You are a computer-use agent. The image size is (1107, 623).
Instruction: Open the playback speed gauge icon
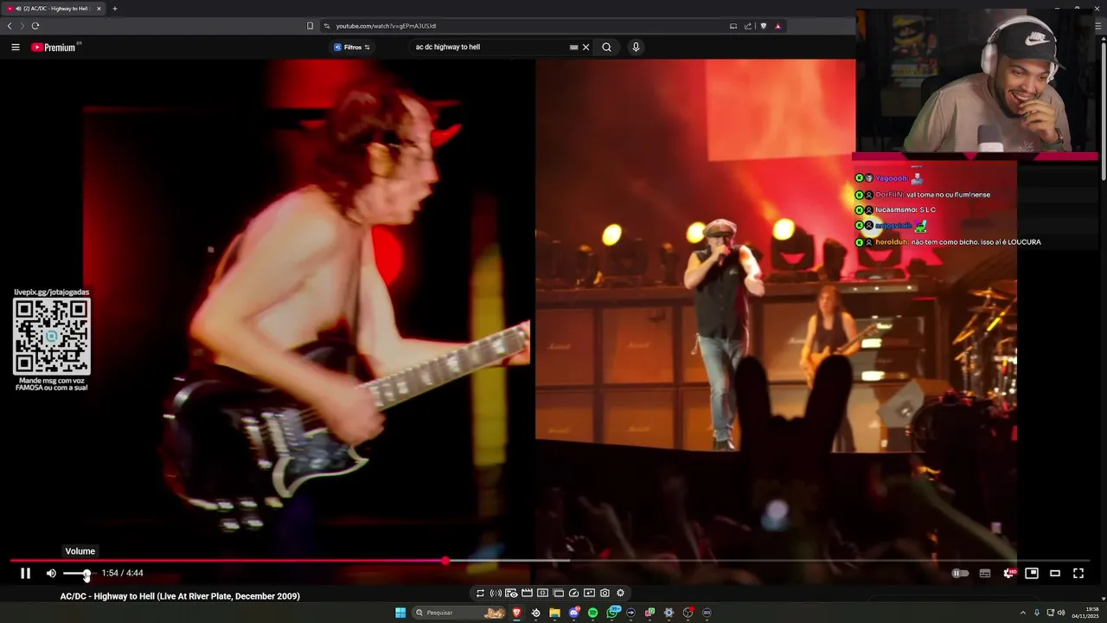(x=573, y=593)
